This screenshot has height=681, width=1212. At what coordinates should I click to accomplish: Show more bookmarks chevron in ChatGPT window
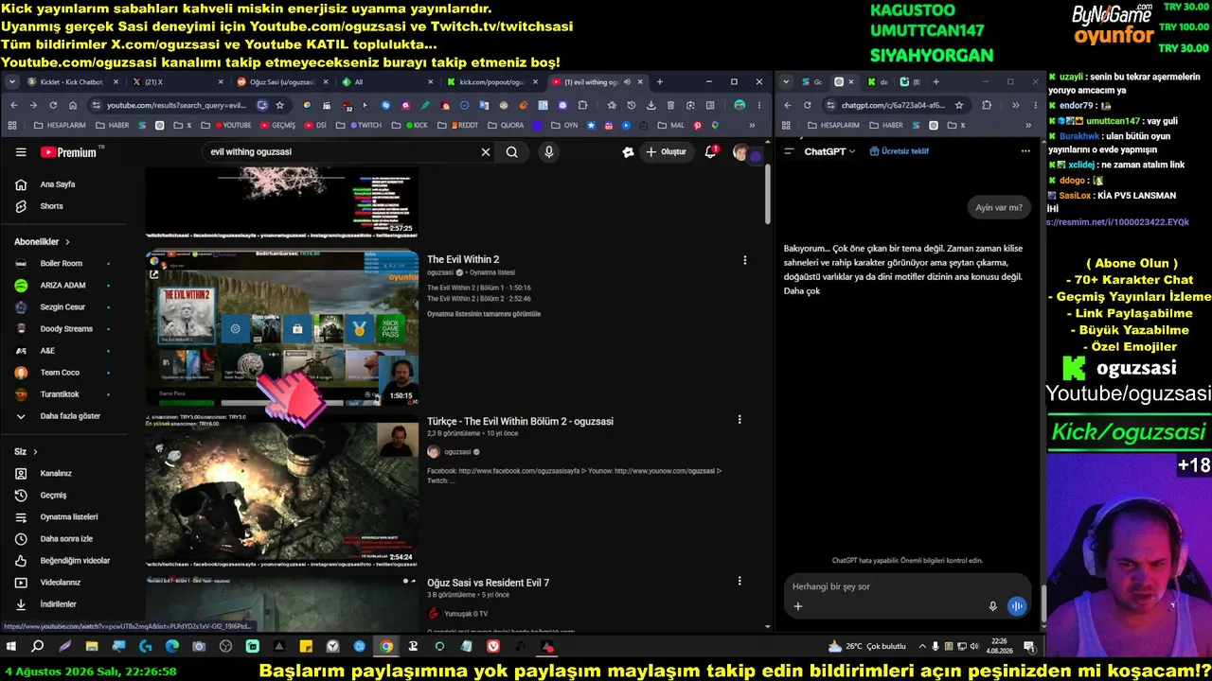(1028, 125)
